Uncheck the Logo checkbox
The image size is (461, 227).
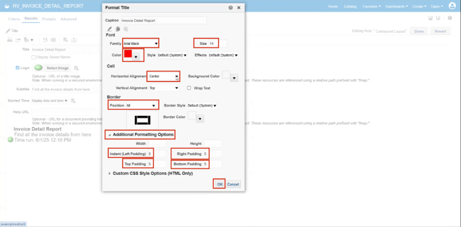click(x=18, y=67)
